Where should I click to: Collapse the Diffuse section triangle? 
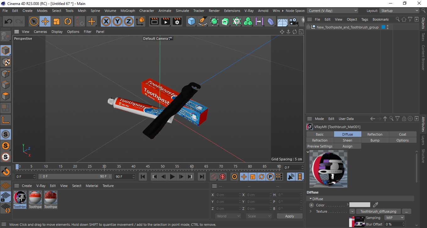coord(311,199)
